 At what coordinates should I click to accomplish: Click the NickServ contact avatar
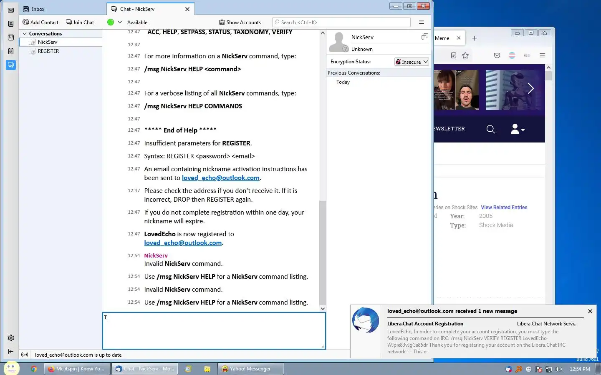click(338, 42)
